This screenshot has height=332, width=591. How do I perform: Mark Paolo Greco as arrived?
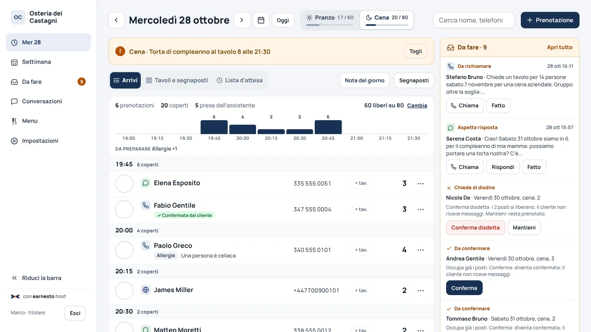click(124, 250)
